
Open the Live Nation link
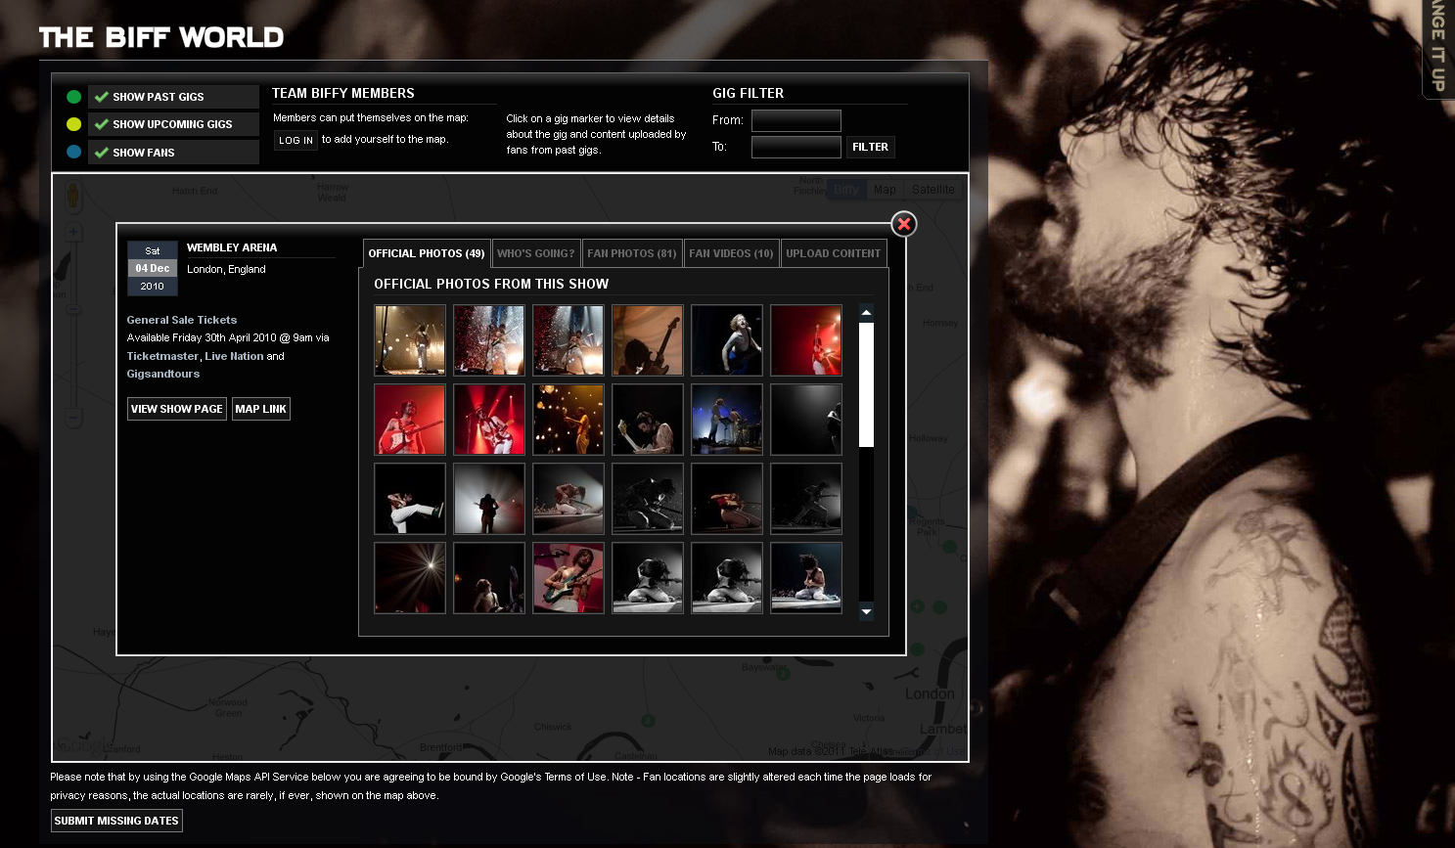click(234, 356)
